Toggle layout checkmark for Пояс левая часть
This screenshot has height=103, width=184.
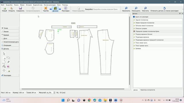click(x=134, y=43)
